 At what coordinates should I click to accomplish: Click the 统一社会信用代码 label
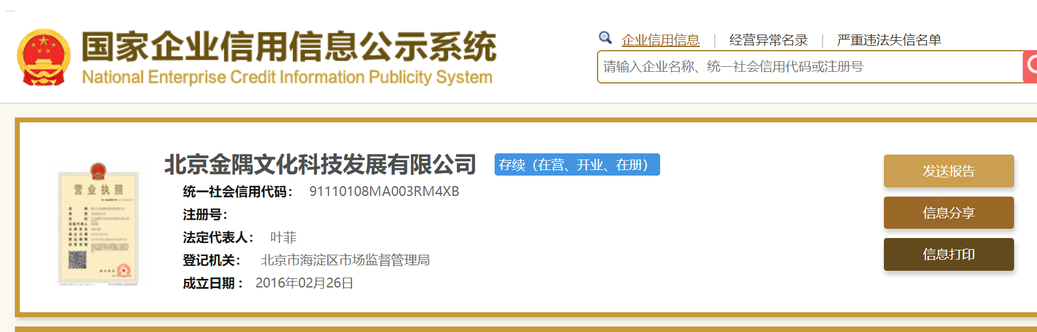[237, 192]
